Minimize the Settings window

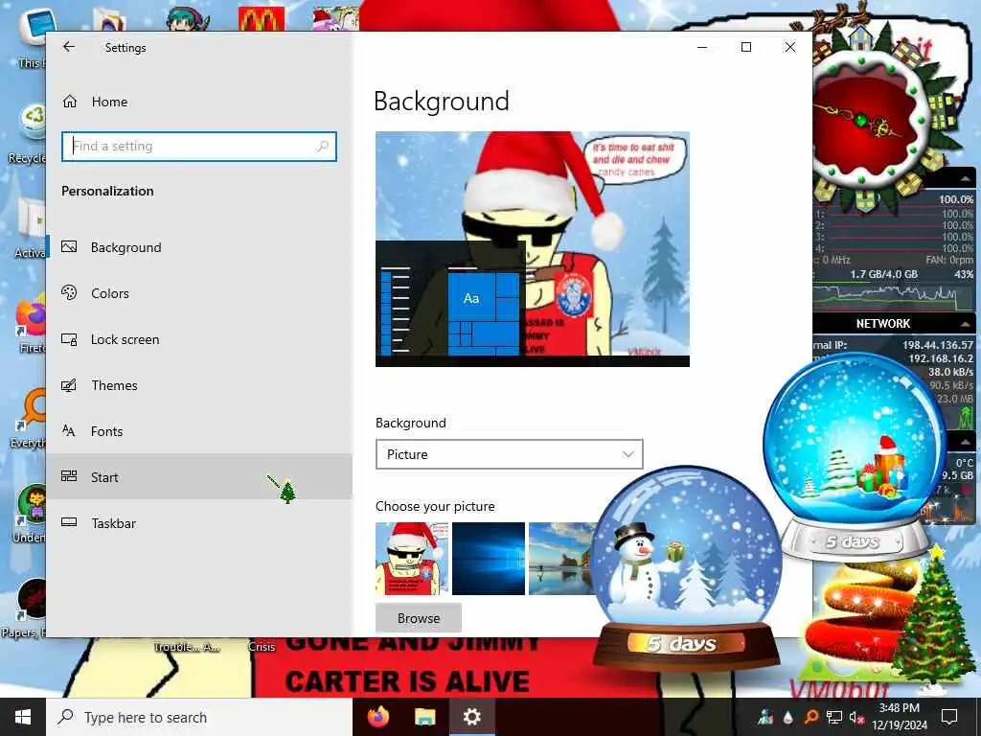click(x=702, y=47)
